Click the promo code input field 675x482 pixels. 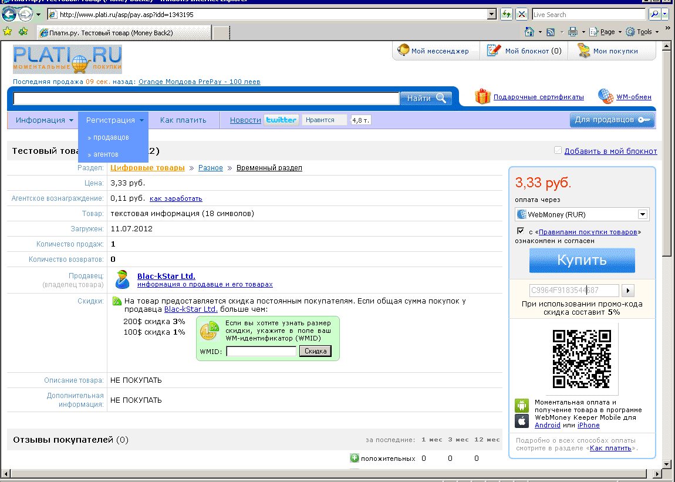click(x=574, y=291)
